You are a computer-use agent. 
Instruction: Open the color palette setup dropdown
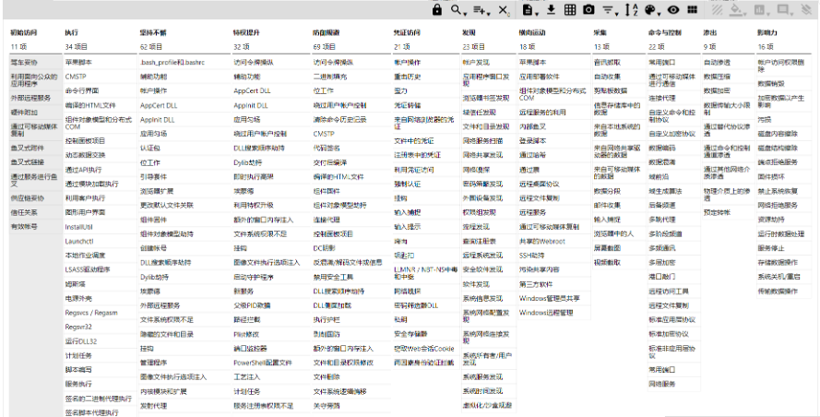point(653,9)
